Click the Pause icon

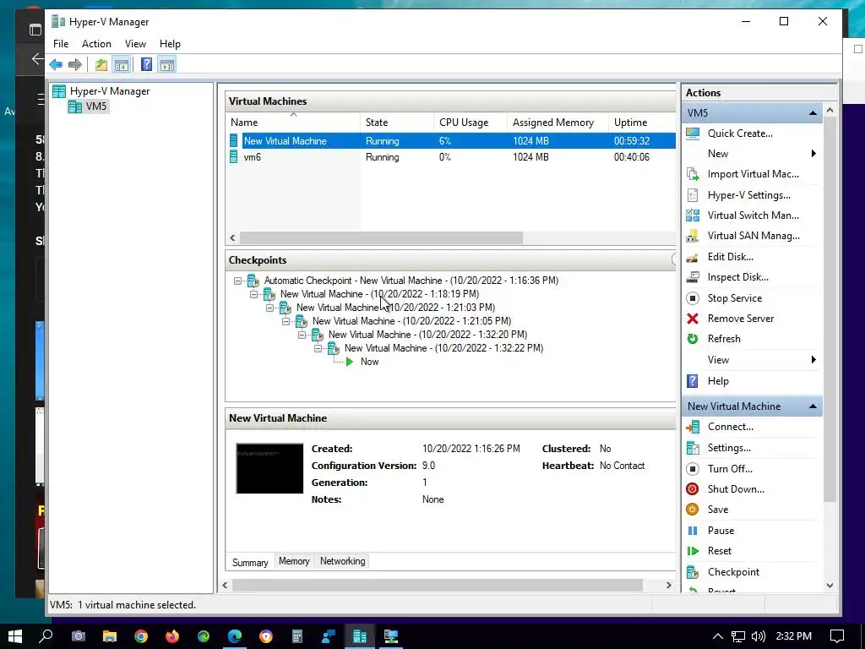(693, 531)
